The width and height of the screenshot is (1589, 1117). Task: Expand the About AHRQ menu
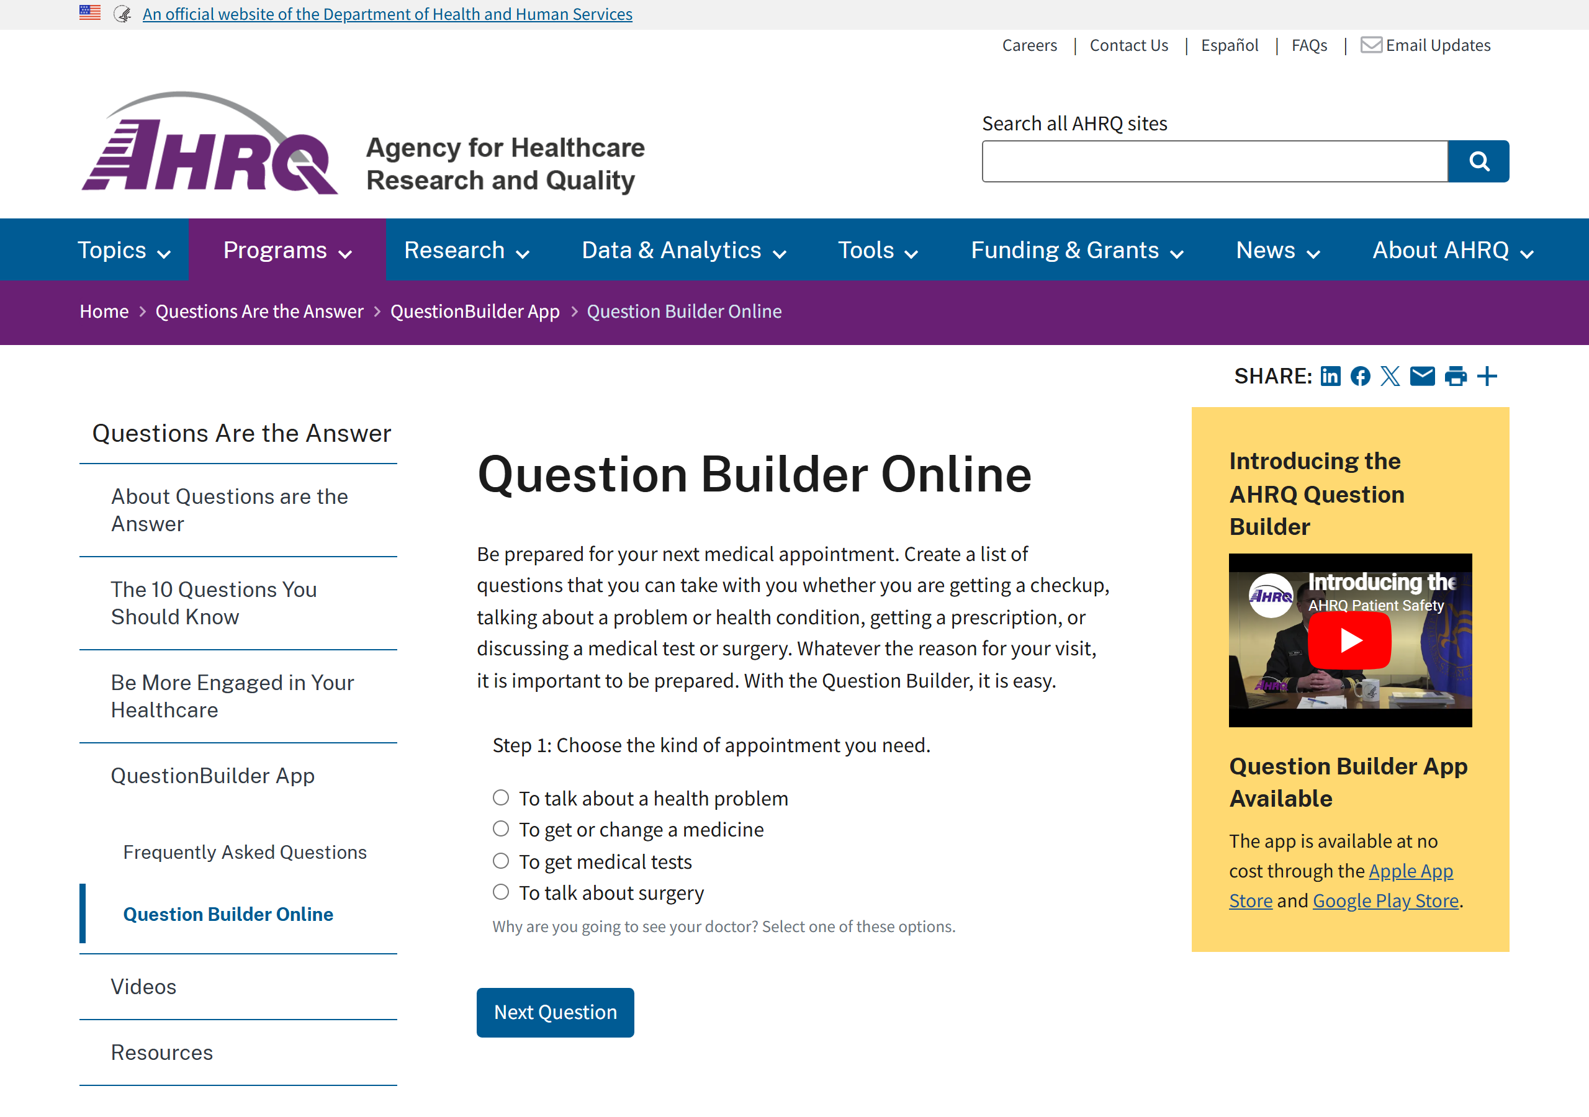click(1453, 250)
